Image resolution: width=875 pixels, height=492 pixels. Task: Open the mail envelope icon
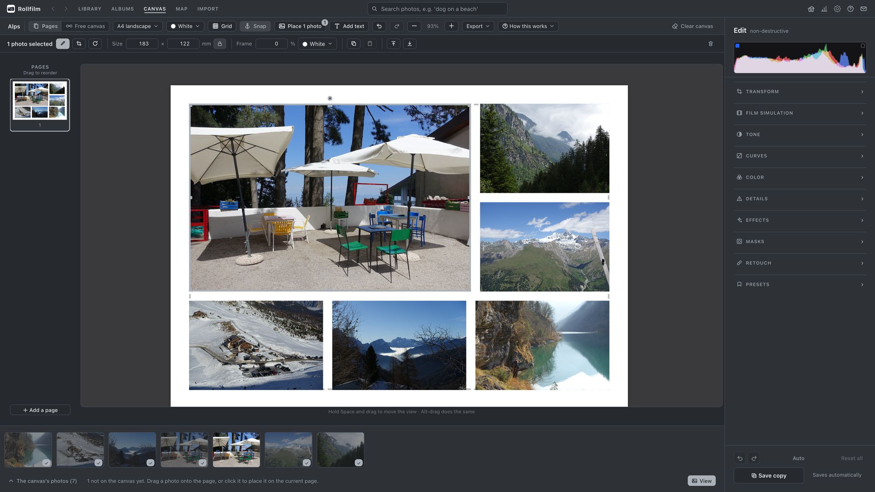pyautogui.click(x=863, y=9)
